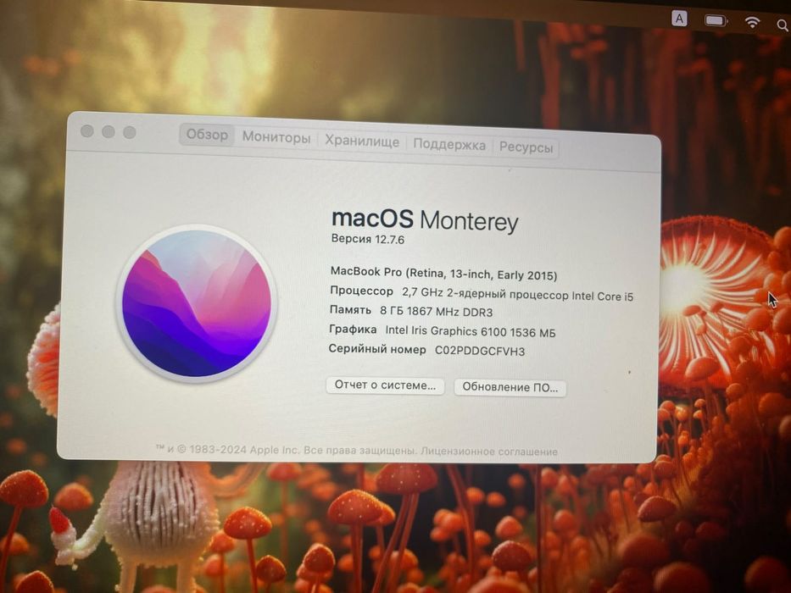Click the Процессор label
The image size is (791, 593).
[x=361, y=291]
